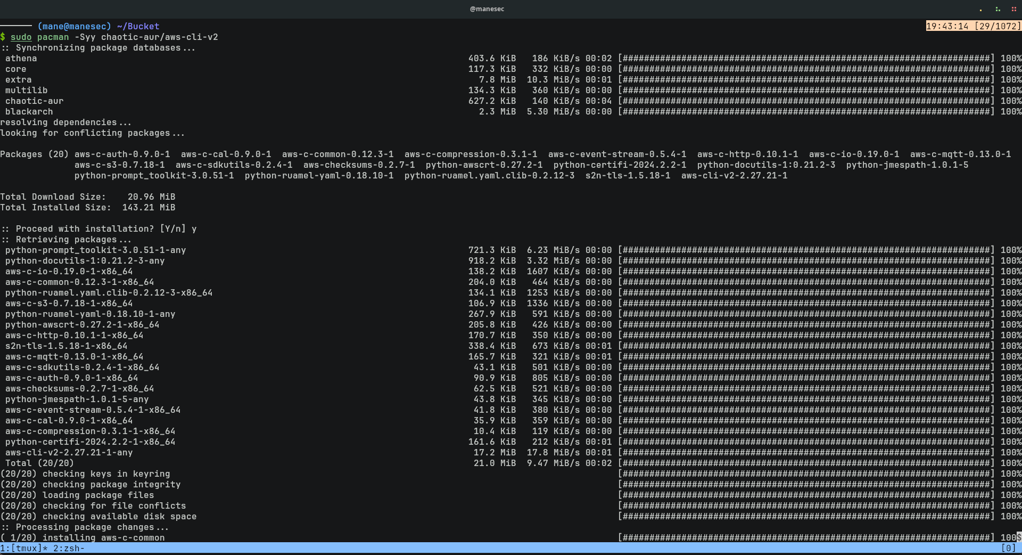This screenshot has width=1022, height=555.
Task: Click the @manesec window title
Action: [x=487, y=9]
